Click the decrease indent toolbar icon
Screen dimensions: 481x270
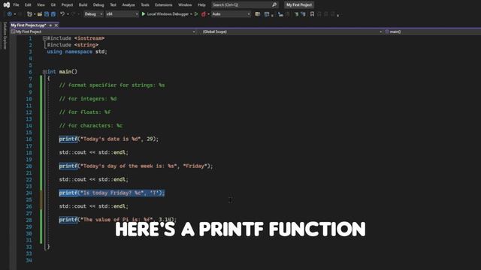[280, 14]
